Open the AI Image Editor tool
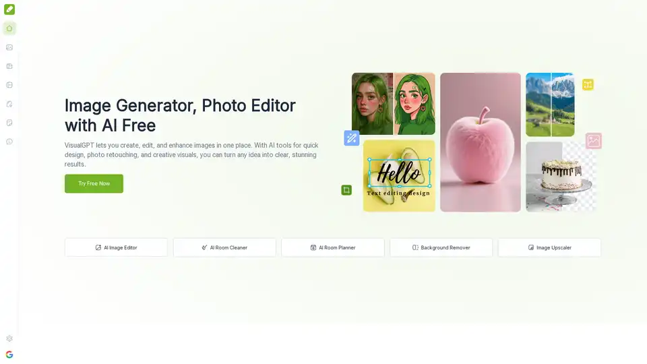 pyautogui.click(x=116, y=247)
